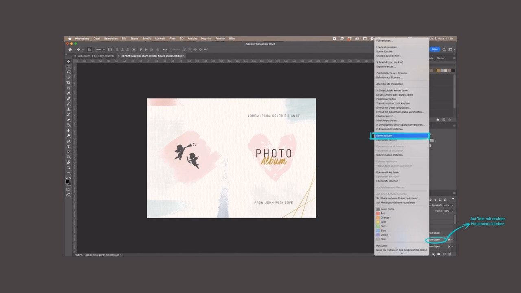Open the Deckkraft opacity dropdown arrow
This screenshot has height=293, width=521.
(x=452, y=206)
